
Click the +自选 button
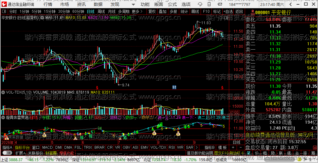pos(228,11)
